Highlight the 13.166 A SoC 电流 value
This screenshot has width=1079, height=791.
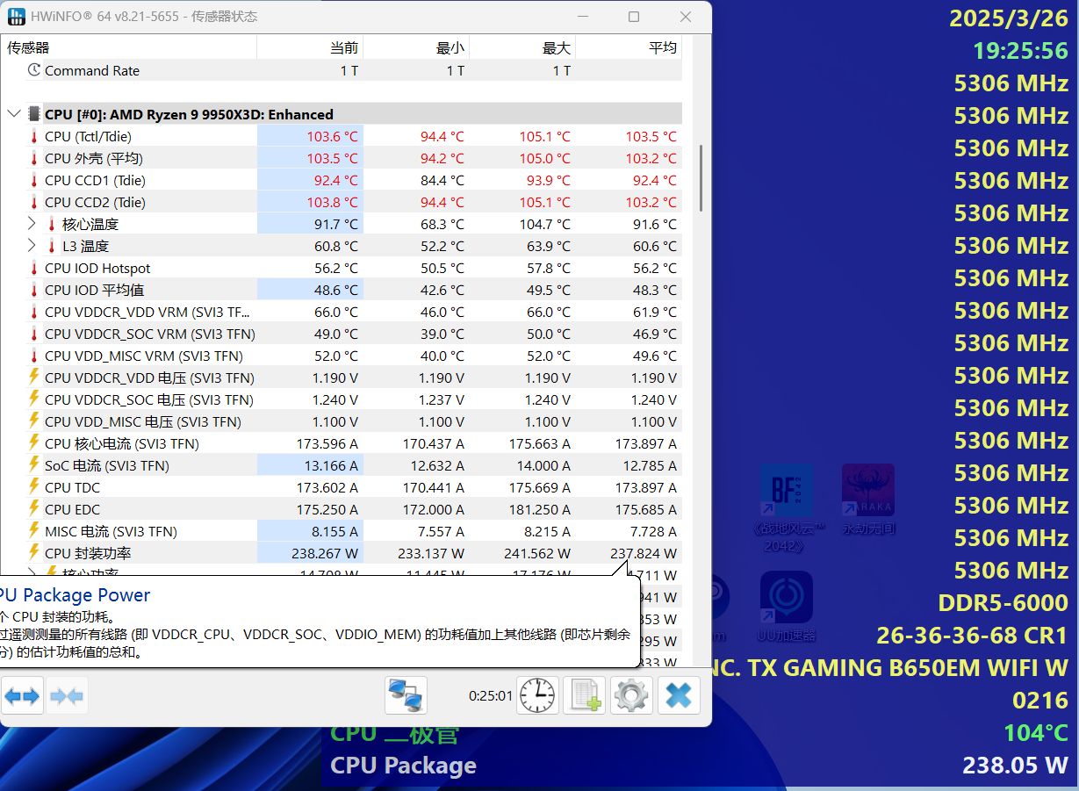pyautogui.click(x=334, y=465)
